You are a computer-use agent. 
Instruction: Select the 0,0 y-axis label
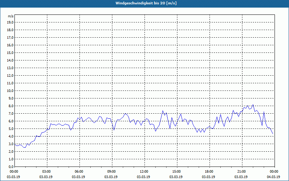click(11, 167)
